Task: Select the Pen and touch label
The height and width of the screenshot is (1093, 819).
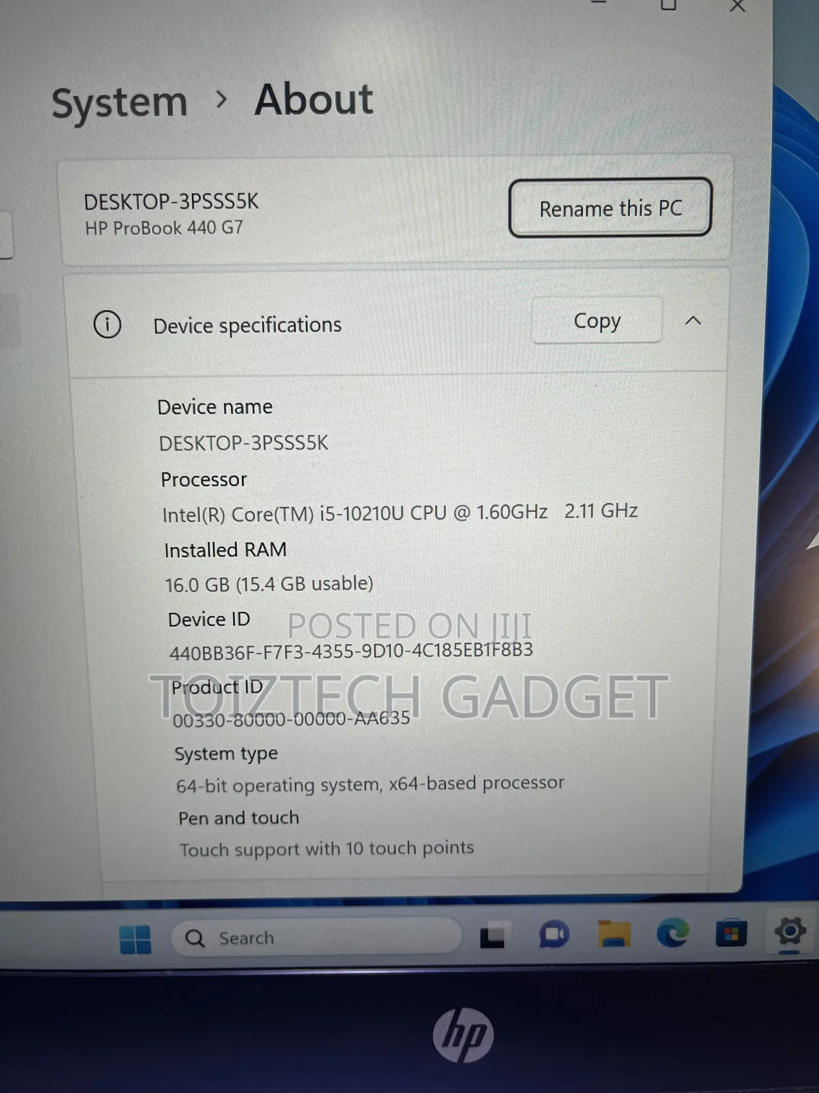Action: [x=239, y=818]
